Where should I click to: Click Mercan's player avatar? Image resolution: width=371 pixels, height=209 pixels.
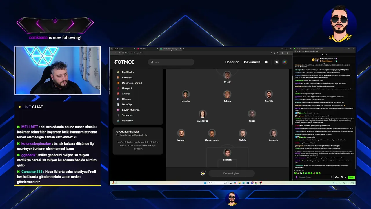pos(181,133)
